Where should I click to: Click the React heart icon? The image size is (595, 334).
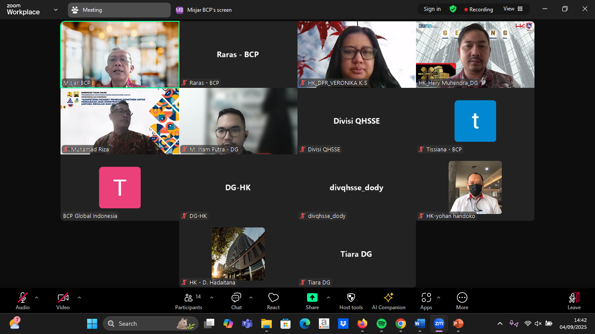(273, 301)
